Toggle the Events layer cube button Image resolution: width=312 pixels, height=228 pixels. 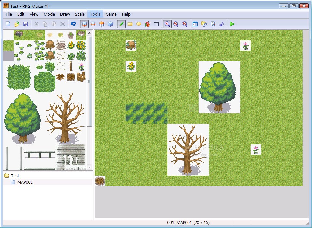click(x=110, y=24)
